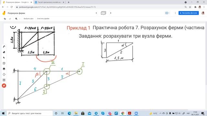Open Zoom from taskbar

136,113
